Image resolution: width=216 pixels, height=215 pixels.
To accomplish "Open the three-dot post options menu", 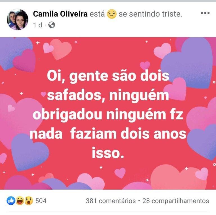I will coord(205,13).
